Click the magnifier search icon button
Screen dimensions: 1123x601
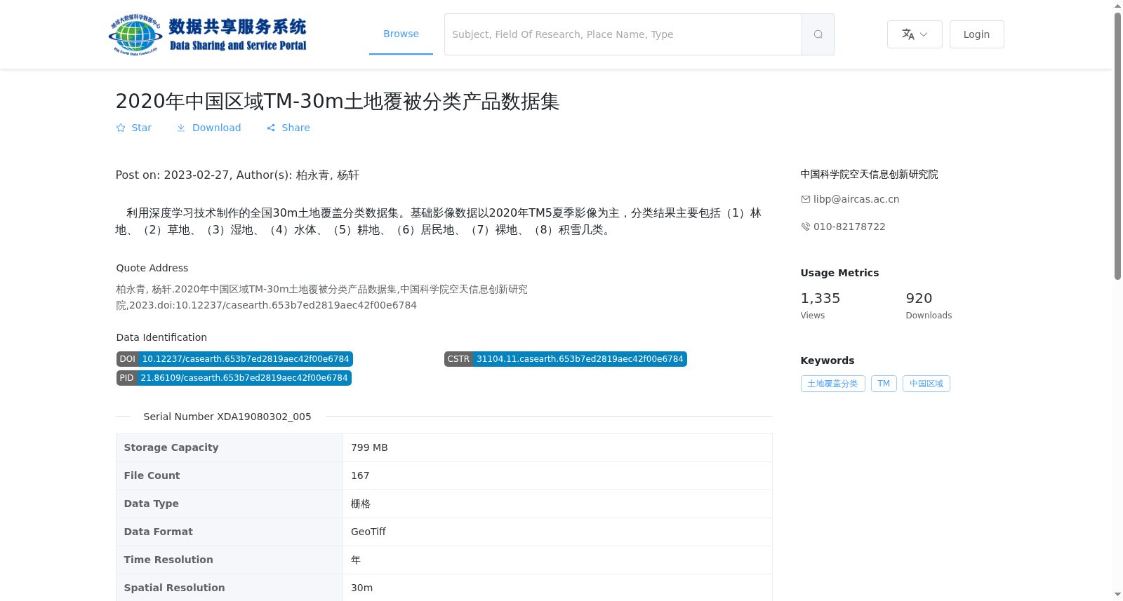818,34
